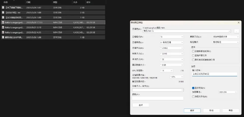Sort files by the 日期 (Date) column header

coord(28,2)
